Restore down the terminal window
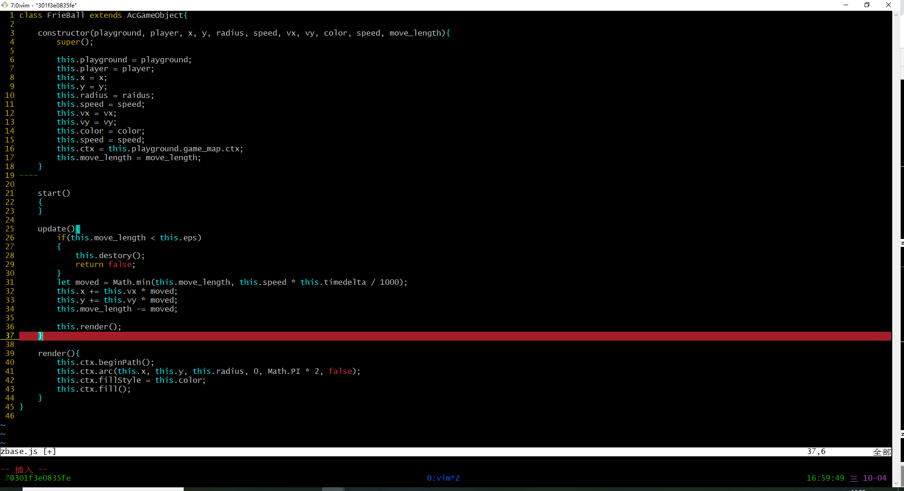 pos(867,5)
